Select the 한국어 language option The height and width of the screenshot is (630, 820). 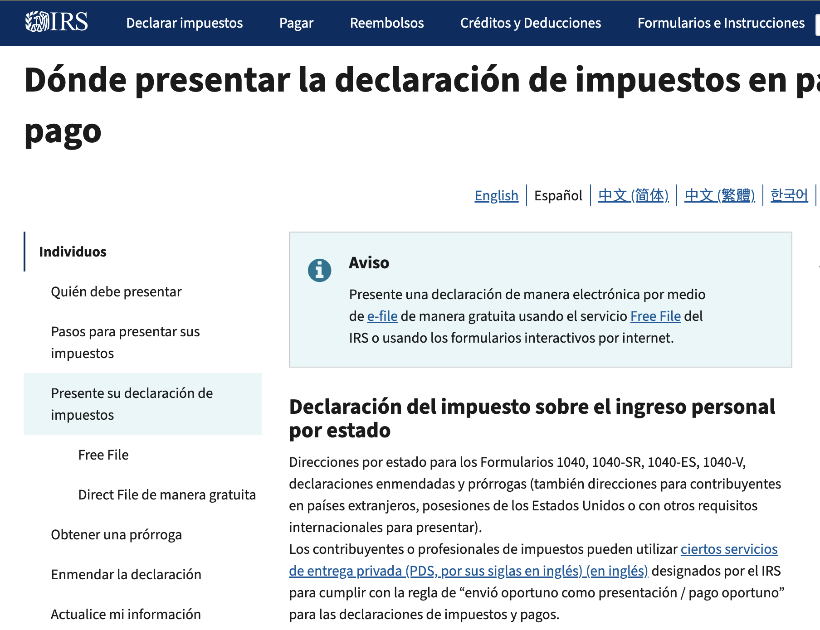(x=789, y=195)
